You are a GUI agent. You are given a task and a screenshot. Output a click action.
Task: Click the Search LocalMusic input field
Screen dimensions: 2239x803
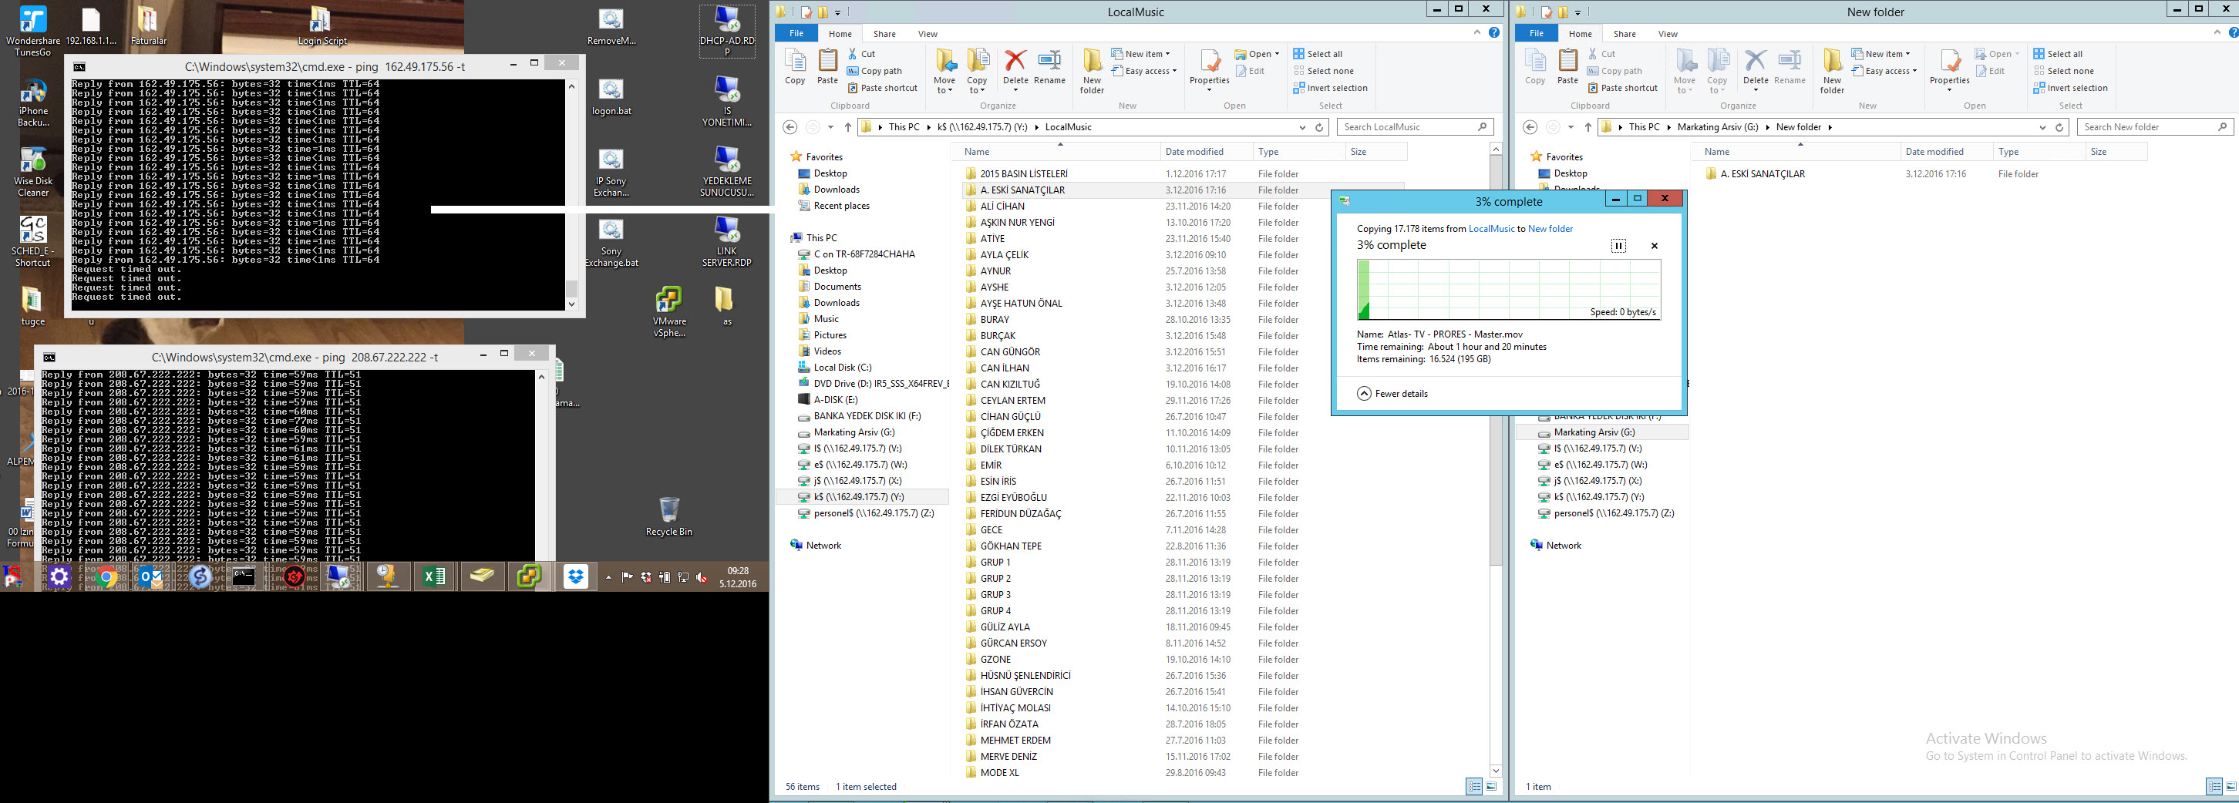point(1408,127)
